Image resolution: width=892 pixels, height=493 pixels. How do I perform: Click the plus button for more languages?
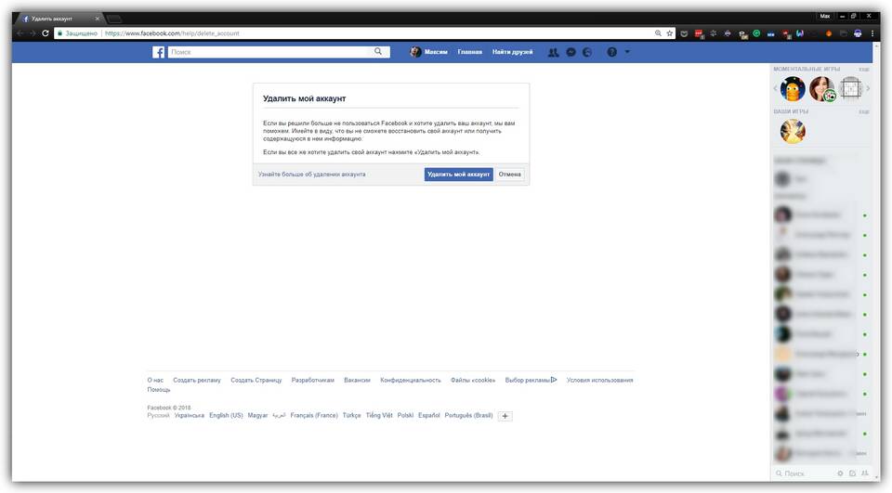505,416
